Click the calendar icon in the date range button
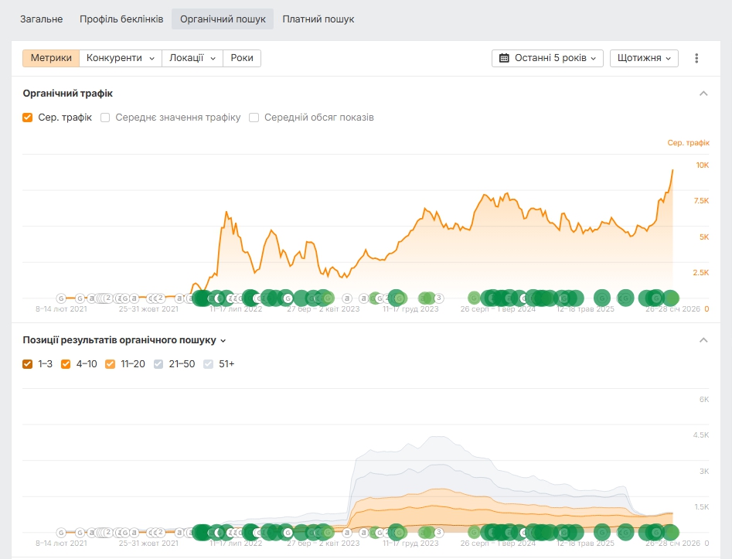 click(504, 58)
